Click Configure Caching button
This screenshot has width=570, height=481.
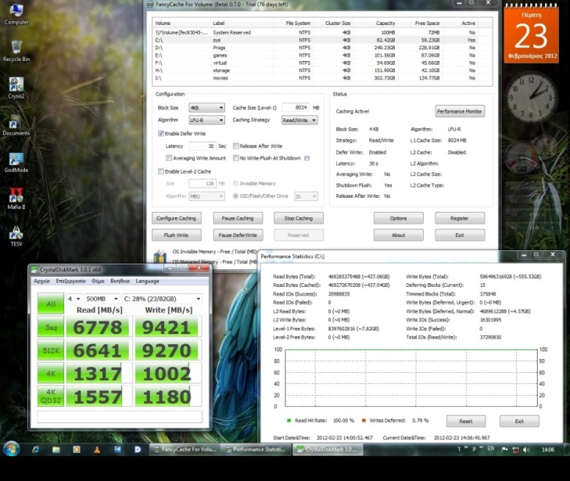[176, 218]
